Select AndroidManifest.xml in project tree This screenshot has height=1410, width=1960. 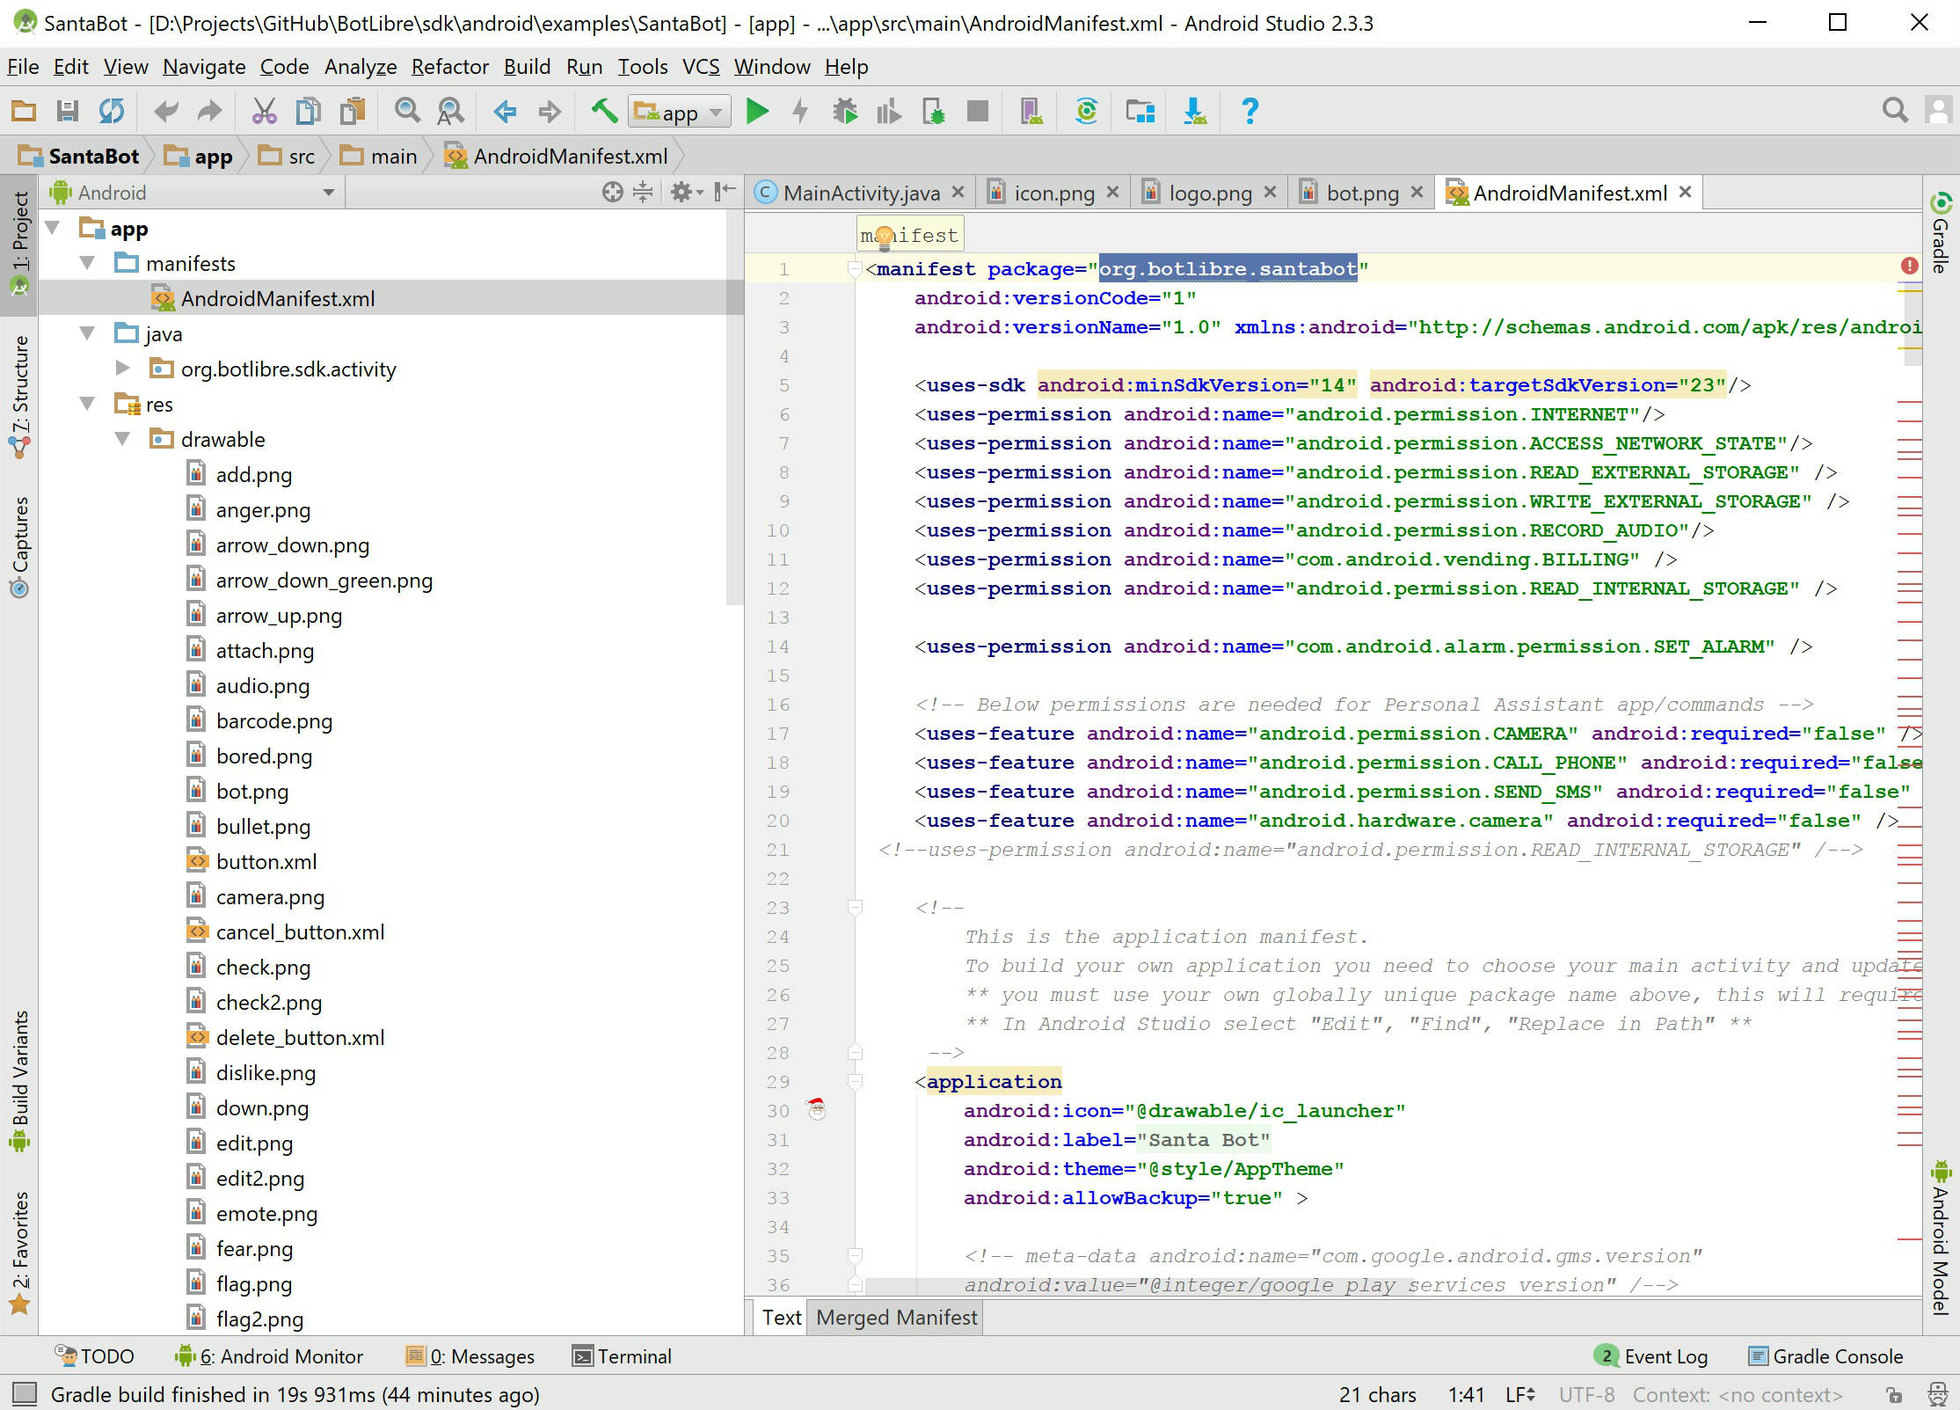[x=278, y=299]
